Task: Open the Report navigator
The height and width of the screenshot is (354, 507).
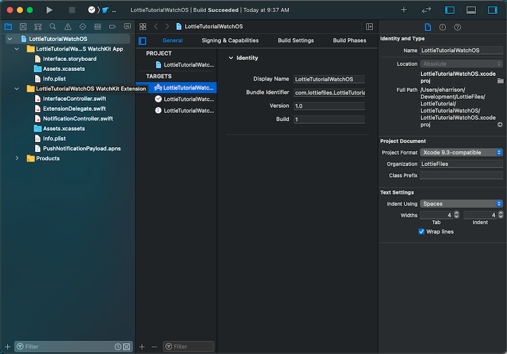Action: pyautogui.click(x=127, y=27)
